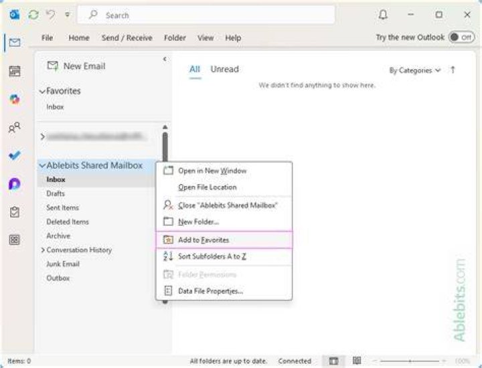
Task: Show the All messages tab
Action: click(x=195, y=70)
